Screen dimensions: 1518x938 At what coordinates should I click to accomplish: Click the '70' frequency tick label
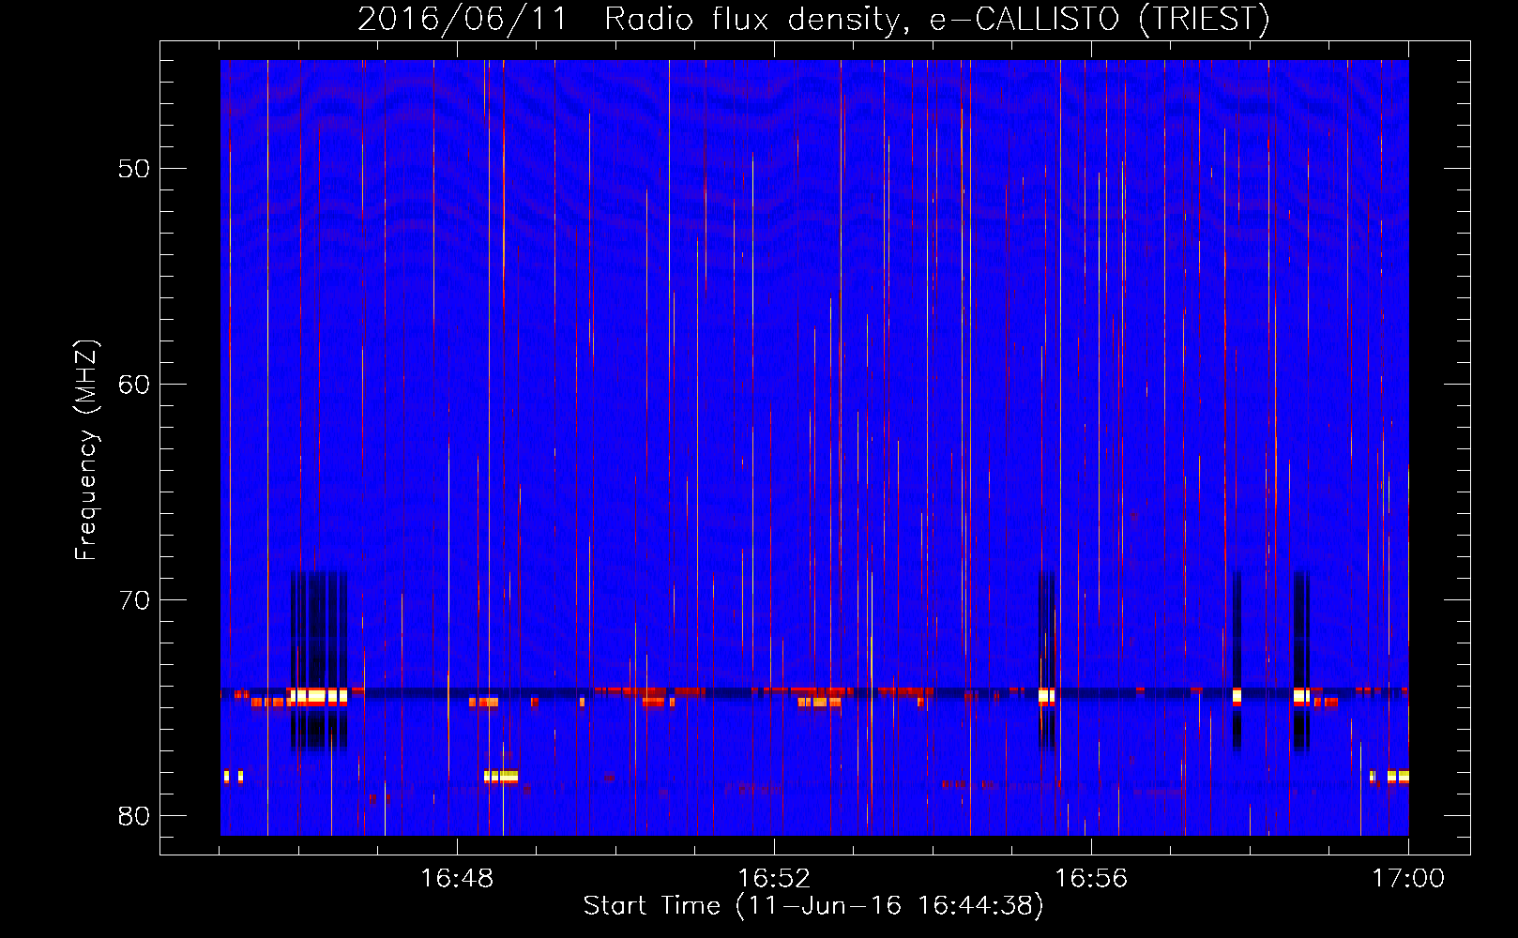click(x=134, y=600)
